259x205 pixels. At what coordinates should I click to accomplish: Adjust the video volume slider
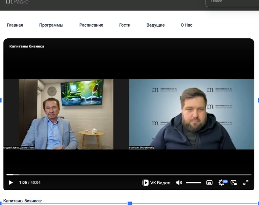193,183
